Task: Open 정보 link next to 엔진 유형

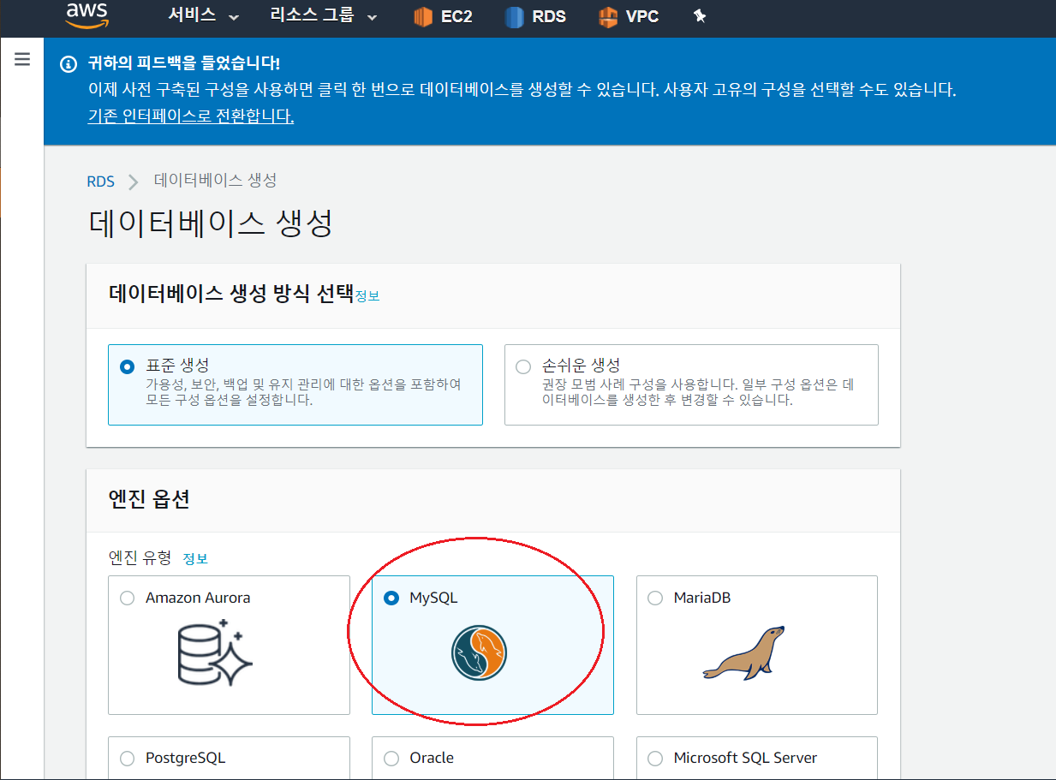Action: pyautogui.click(x=195, y=558)
